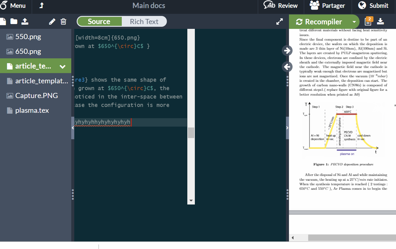
Task: Click right arrow to sync code to PDF
Action: pyautogui.click(x=287, y=51)
